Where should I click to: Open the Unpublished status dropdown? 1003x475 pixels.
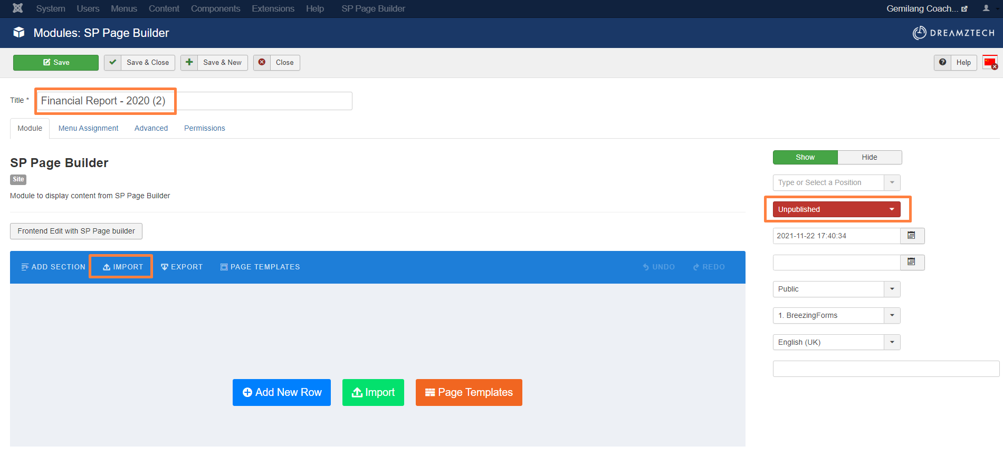click(x=836, y=209)
